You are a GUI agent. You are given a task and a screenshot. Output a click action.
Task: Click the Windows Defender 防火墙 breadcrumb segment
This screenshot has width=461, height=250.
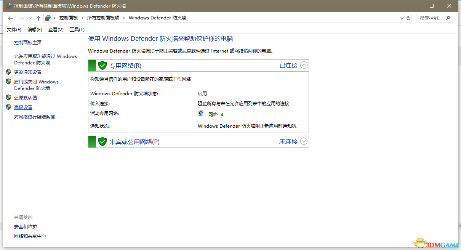tap(158, 18)
